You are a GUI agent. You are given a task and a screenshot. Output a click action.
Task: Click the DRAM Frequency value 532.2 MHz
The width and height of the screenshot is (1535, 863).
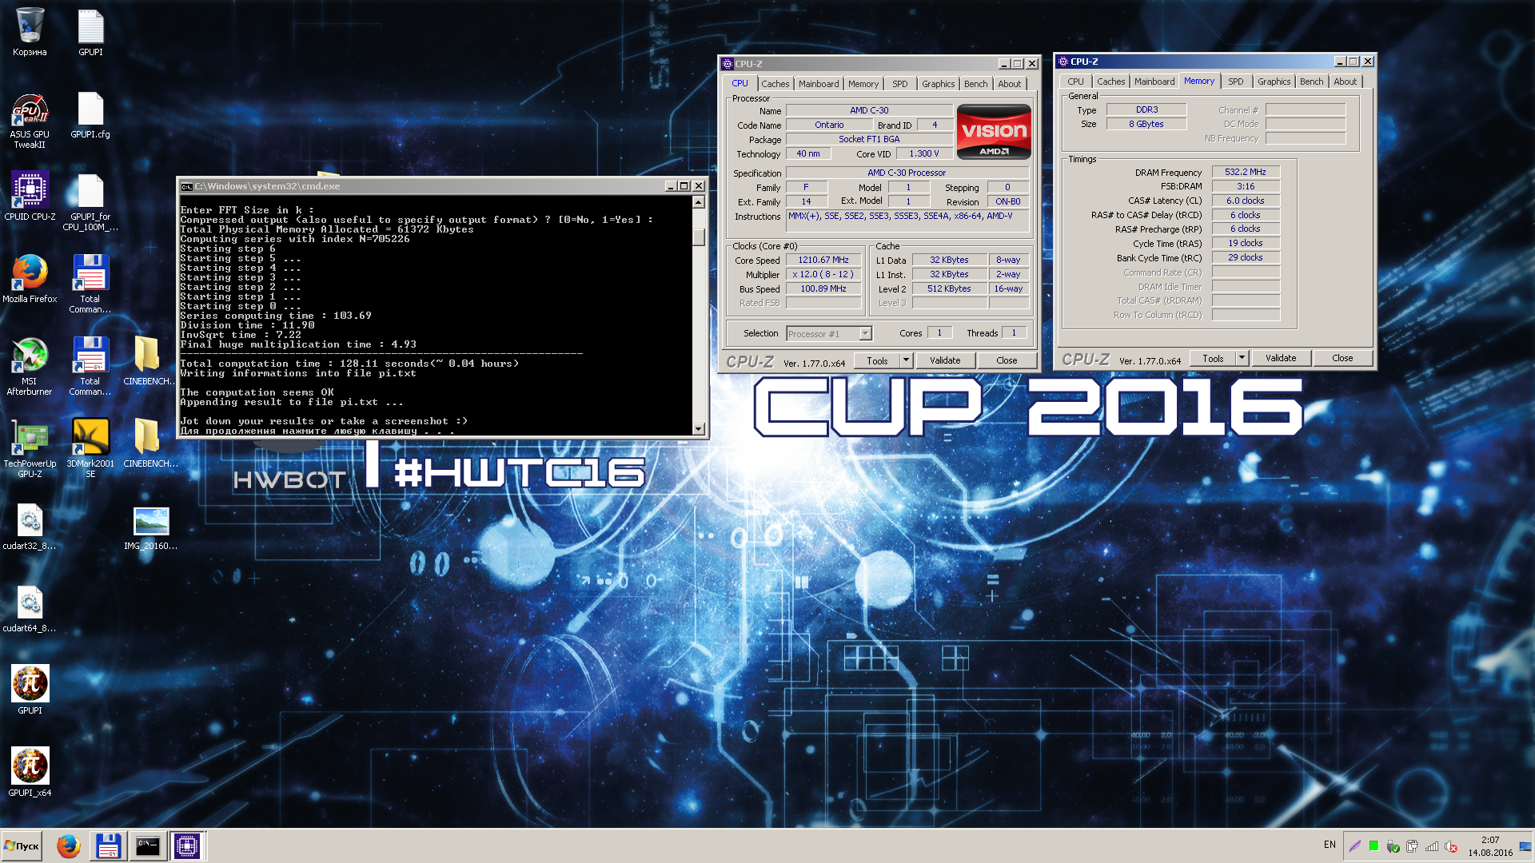[x=1246, y=172]
